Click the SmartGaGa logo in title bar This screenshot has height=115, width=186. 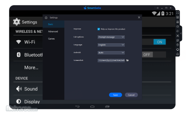pyautogui.click(x=92, y=8)
